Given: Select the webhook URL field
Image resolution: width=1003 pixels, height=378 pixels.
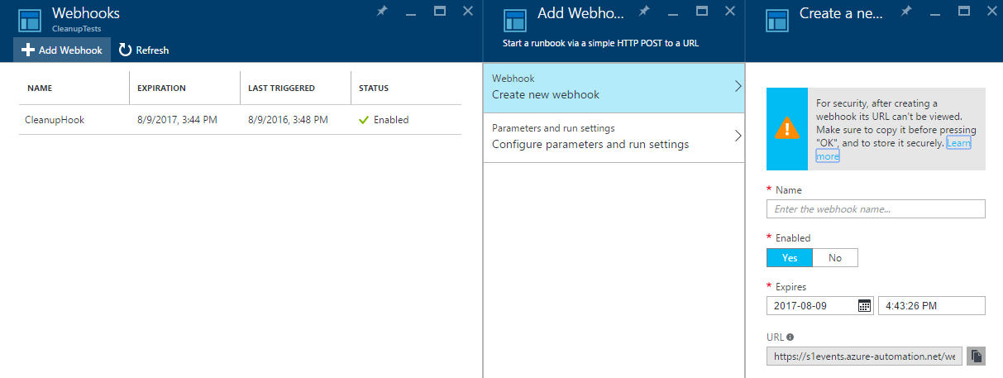Looking at the screenshot, I should tap(864, 356).
